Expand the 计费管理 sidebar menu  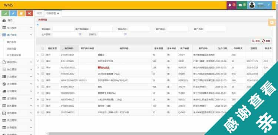(17, 128)
